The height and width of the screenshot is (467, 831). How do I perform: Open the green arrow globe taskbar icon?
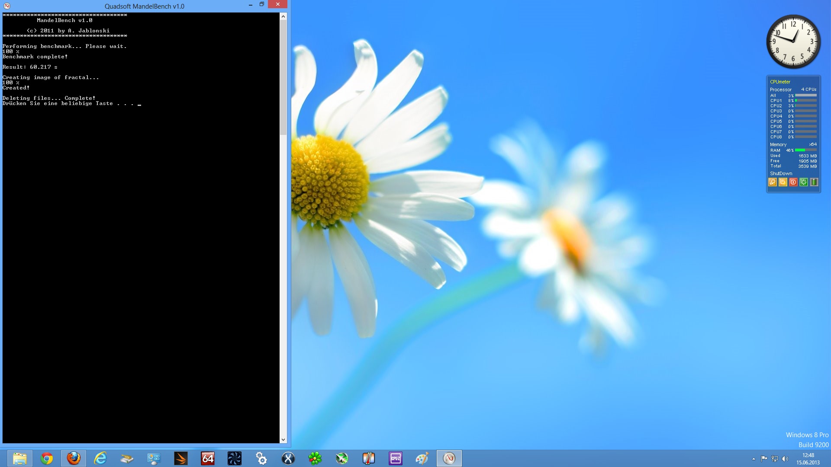click(342, 458)
